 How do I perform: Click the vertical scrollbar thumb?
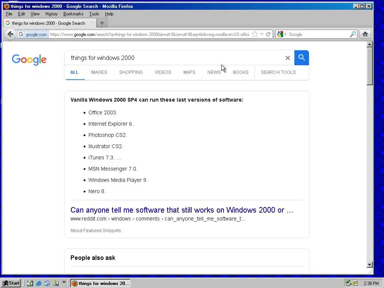(370, 66)
